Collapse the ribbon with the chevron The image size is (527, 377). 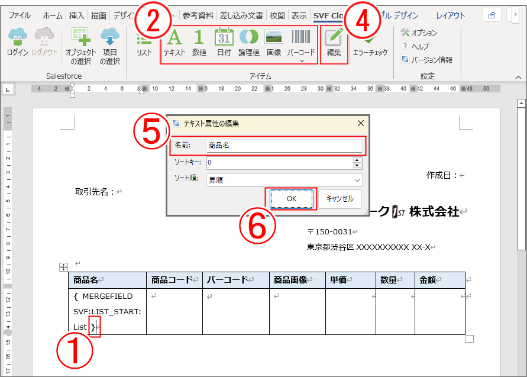(518, 76)
